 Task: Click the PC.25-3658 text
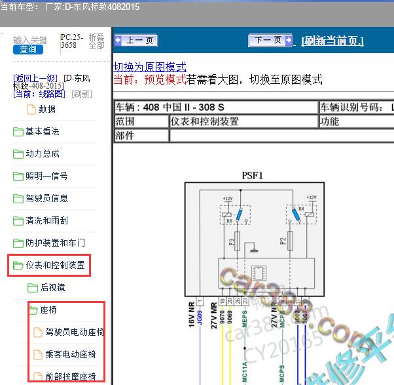72,41
